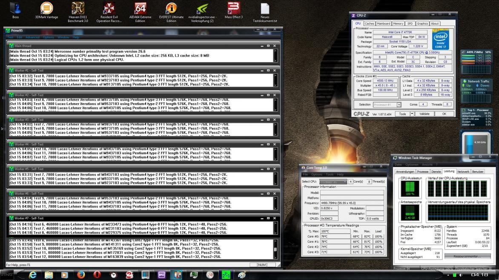Screen dimensions: 499x280
Task: Open the Paint palette icon on the taskbar
Action: (242, 275)
